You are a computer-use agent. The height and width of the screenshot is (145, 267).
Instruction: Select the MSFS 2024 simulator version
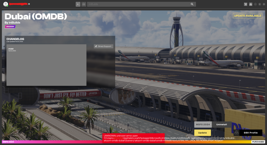[x=203, y=125]
